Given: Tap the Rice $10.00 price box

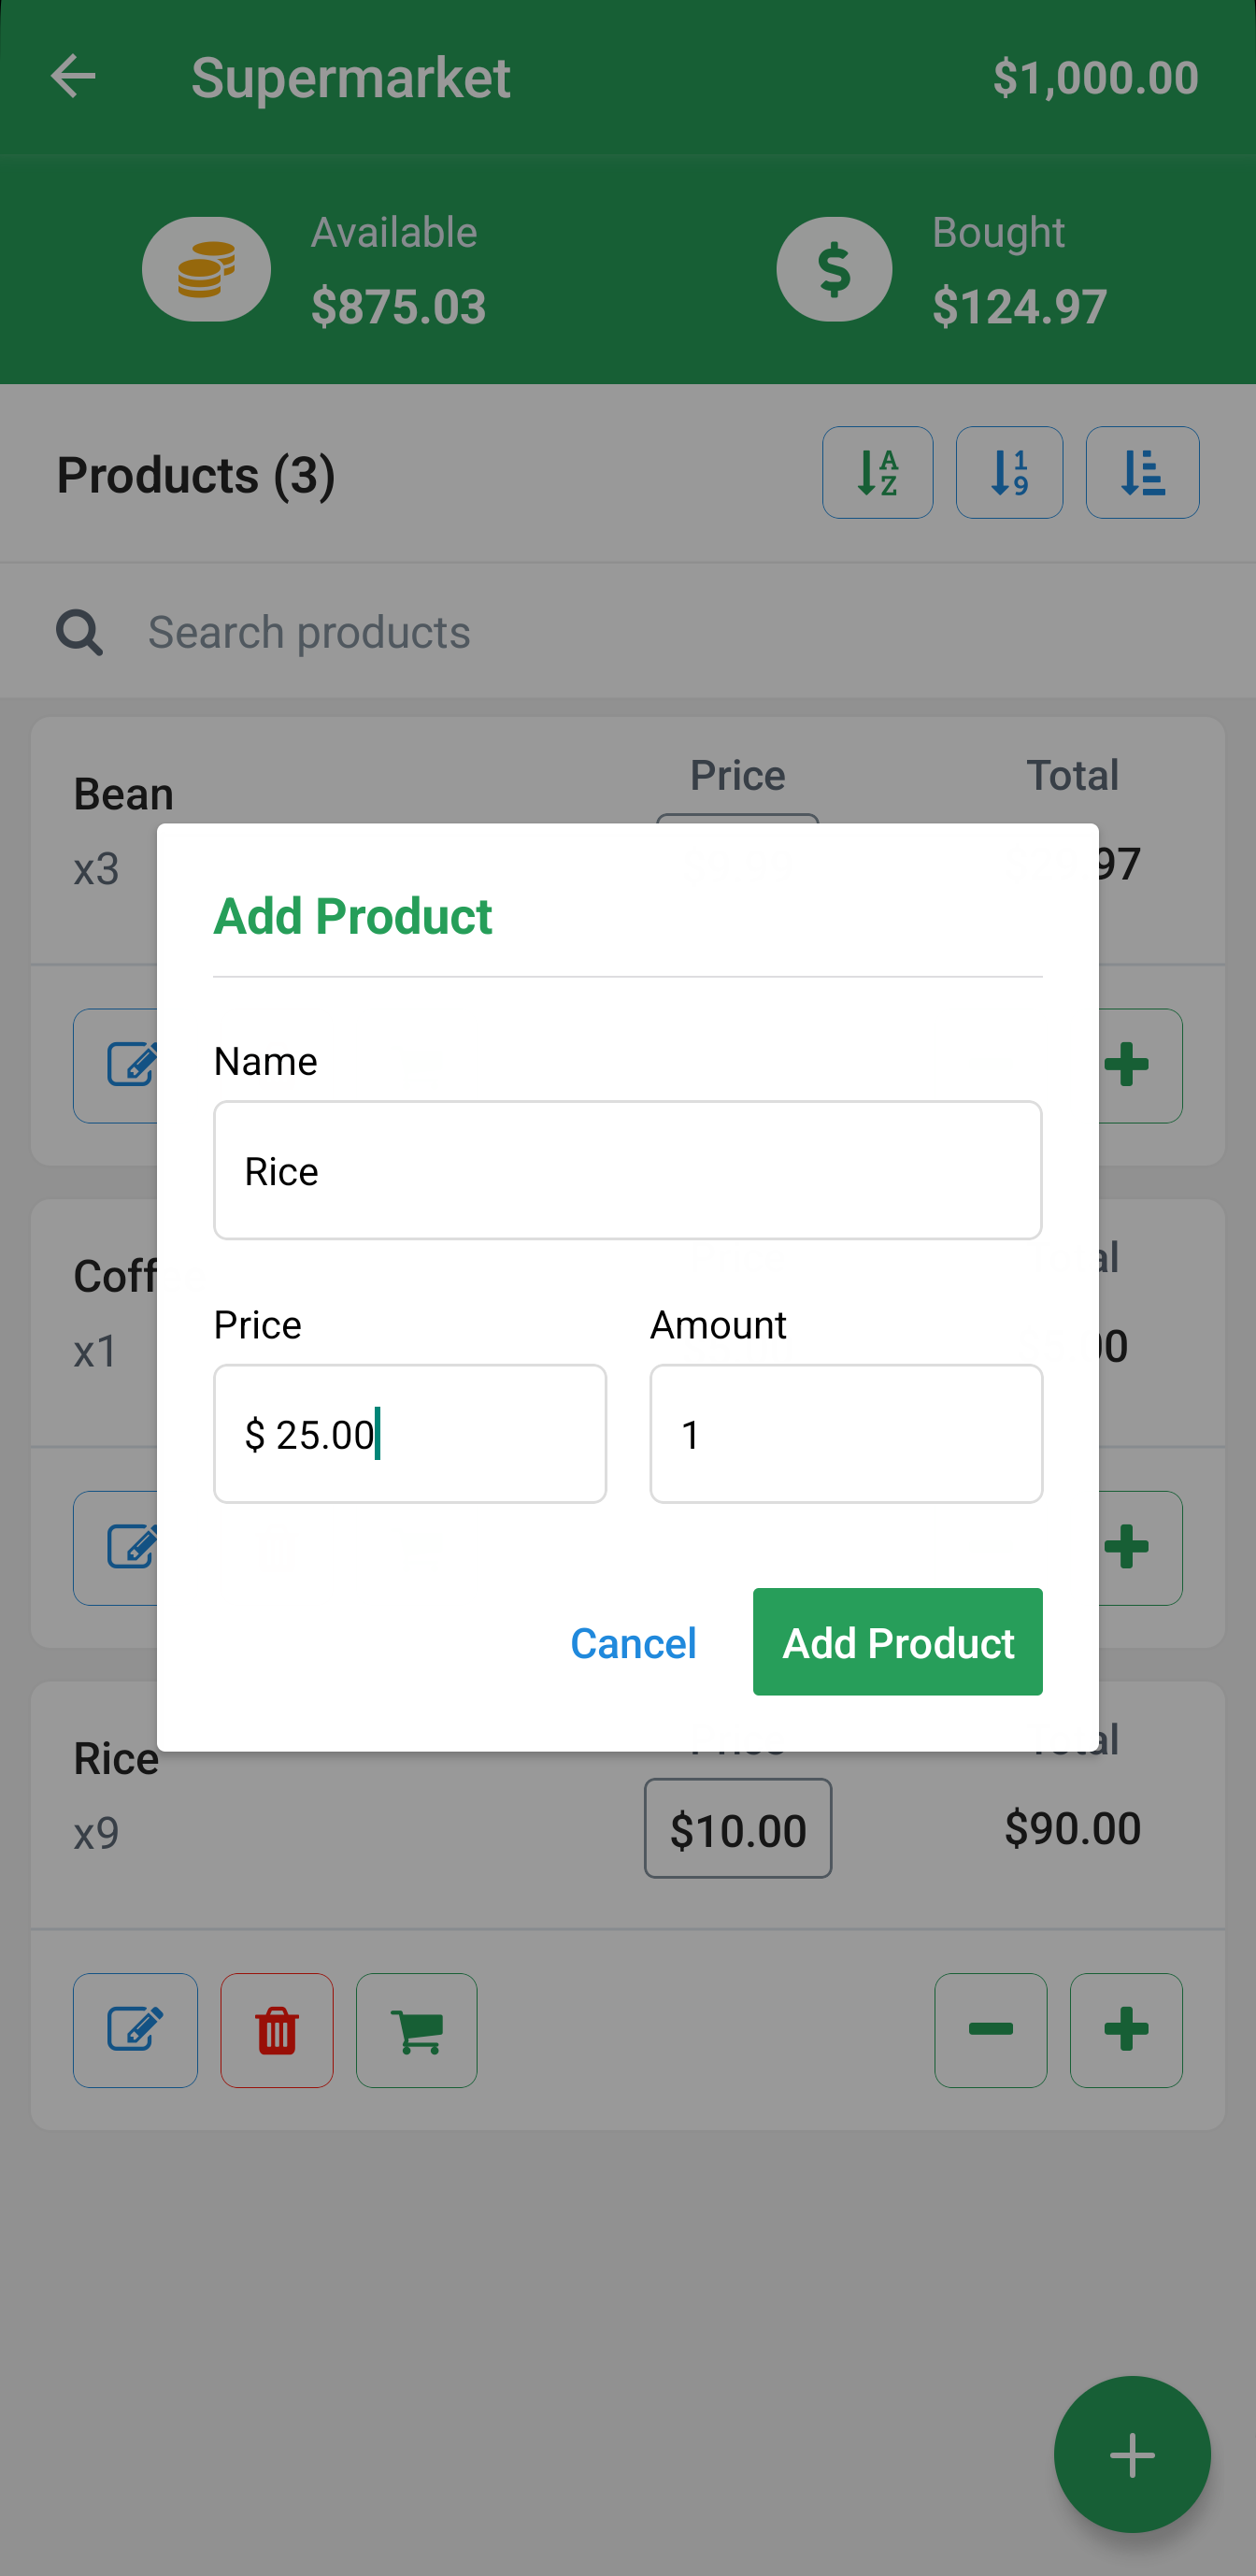Looking at the screenshot, I should (737, 1828).
